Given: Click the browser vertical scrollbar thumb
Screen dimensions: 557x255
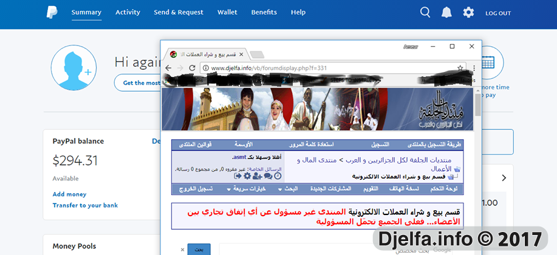Looking at the screenshot, I should [x=478, y=105].
